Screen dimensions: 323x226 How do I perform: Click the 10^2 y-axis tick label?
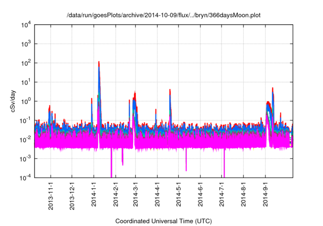25,63
